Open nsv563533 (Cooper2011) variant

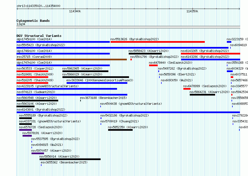32,71
